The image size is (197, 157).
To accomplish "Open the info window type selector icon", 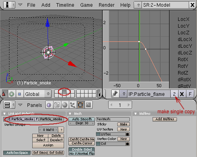I will tap(9, 5).
